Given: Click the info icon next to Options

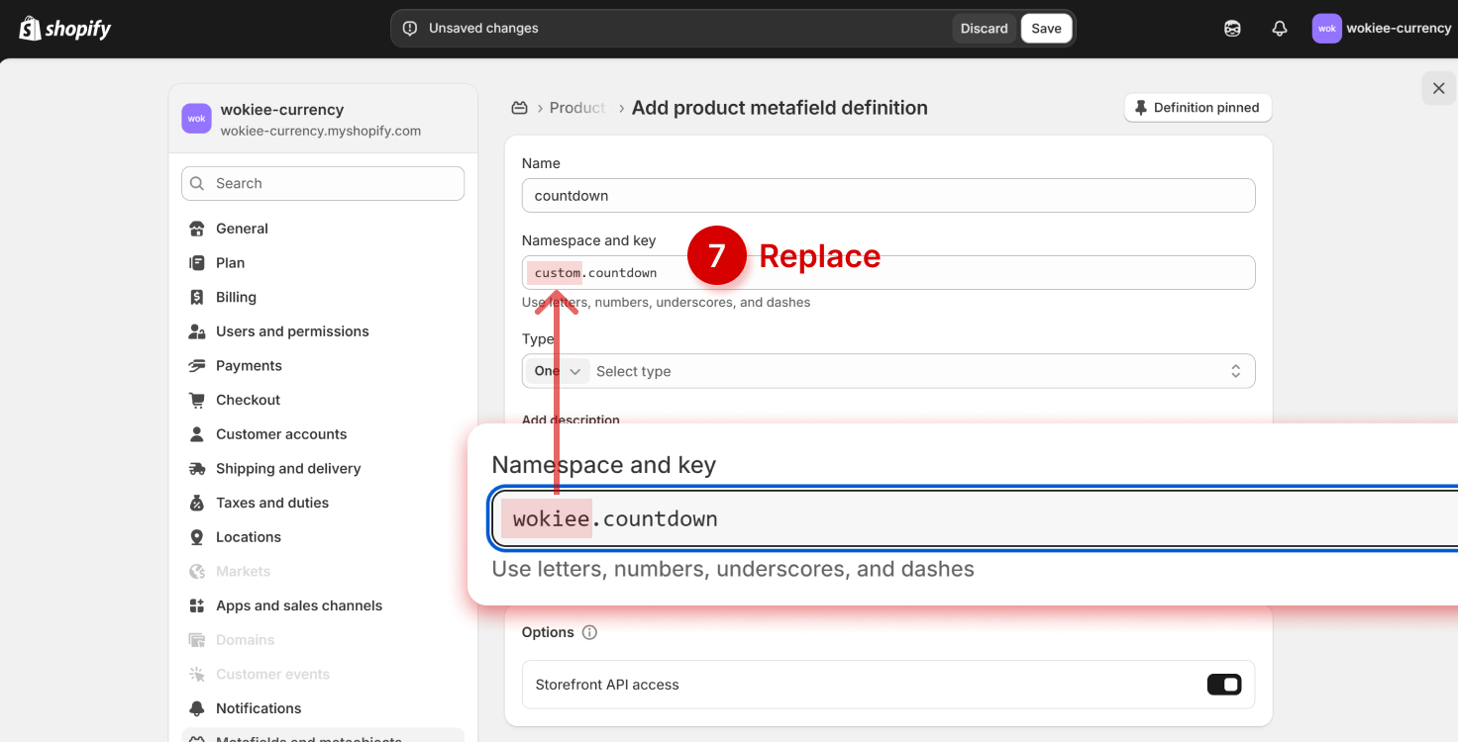Looking at the screenshot, I should point(589,632).
